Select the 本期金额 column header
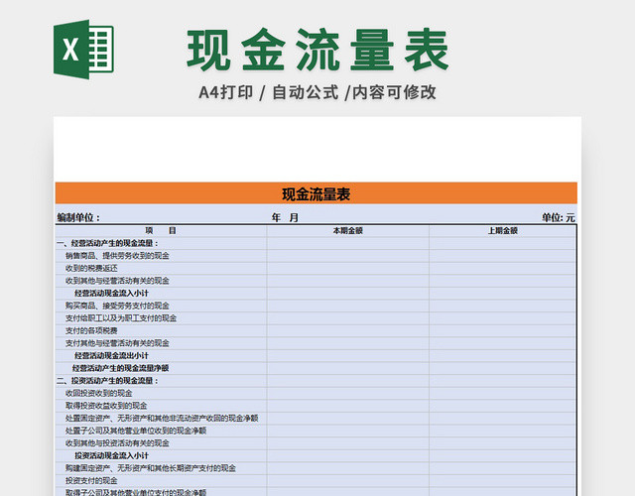This screenshot has width=635, height=496. tap(348, 231)
